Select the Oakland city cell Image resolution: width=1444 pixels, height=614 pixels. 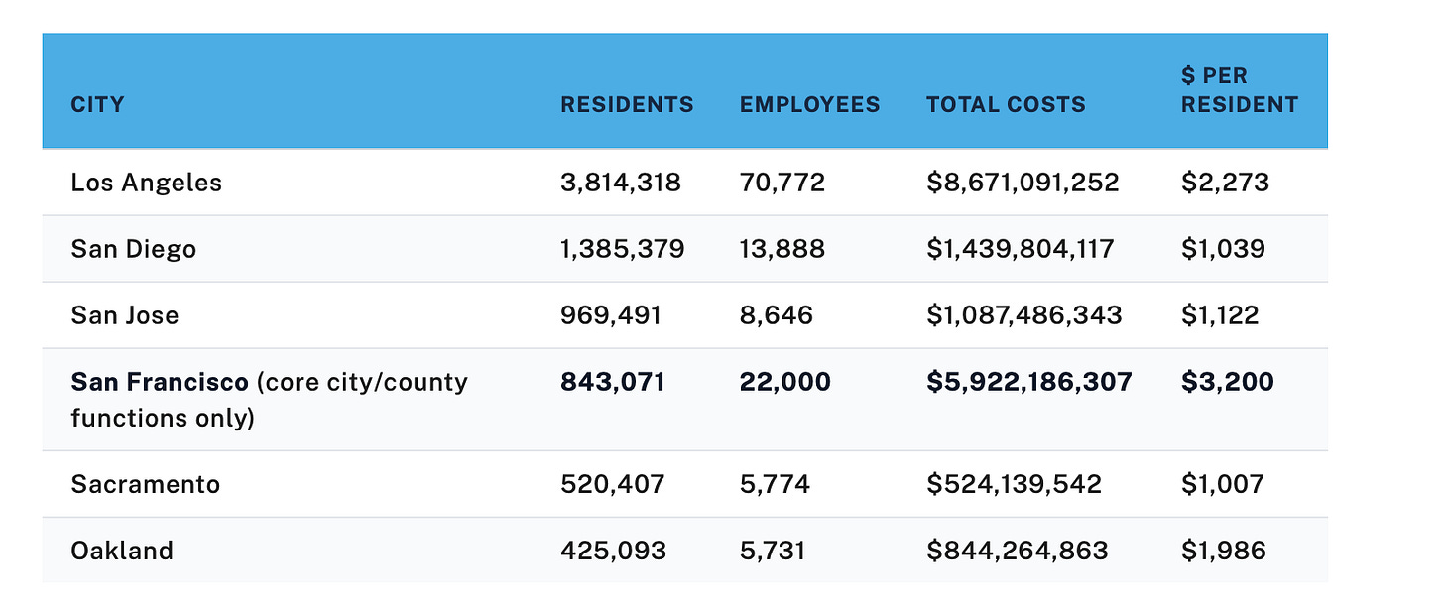click(x=122, y=551)
